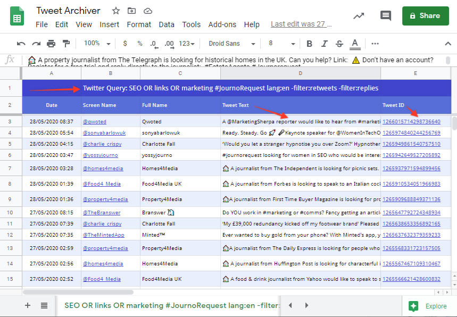Open the View menu
This screenshot has height=317, width=457.
tap(84, 24)
